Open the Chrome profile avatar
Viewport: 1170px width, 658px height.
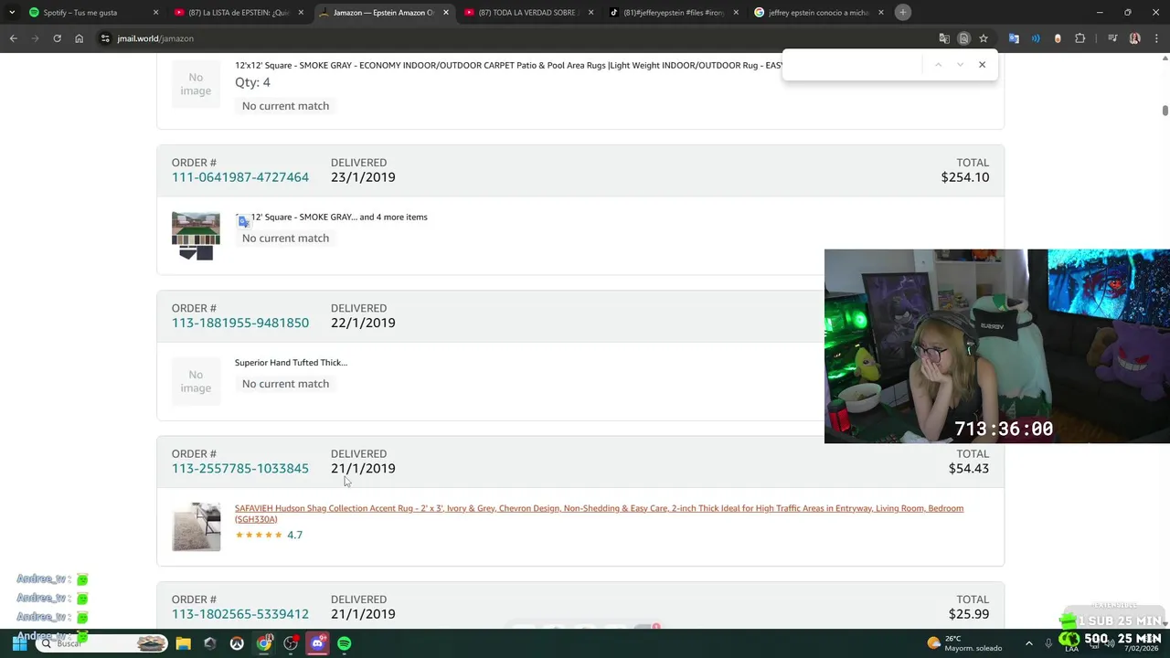pyautogui.click(x=1135, y=38)
